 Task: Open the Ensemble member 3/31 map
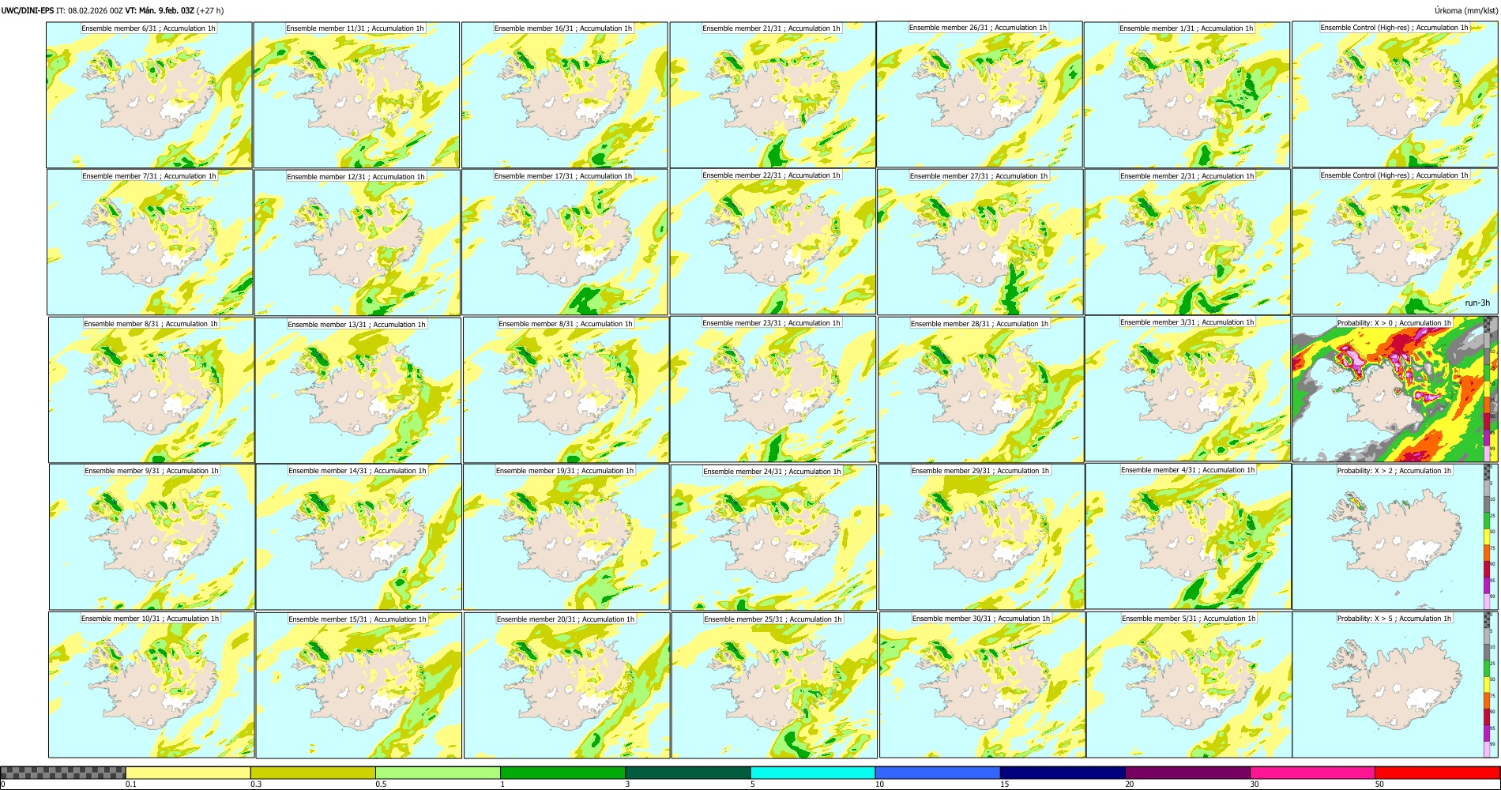(1188, 389)
